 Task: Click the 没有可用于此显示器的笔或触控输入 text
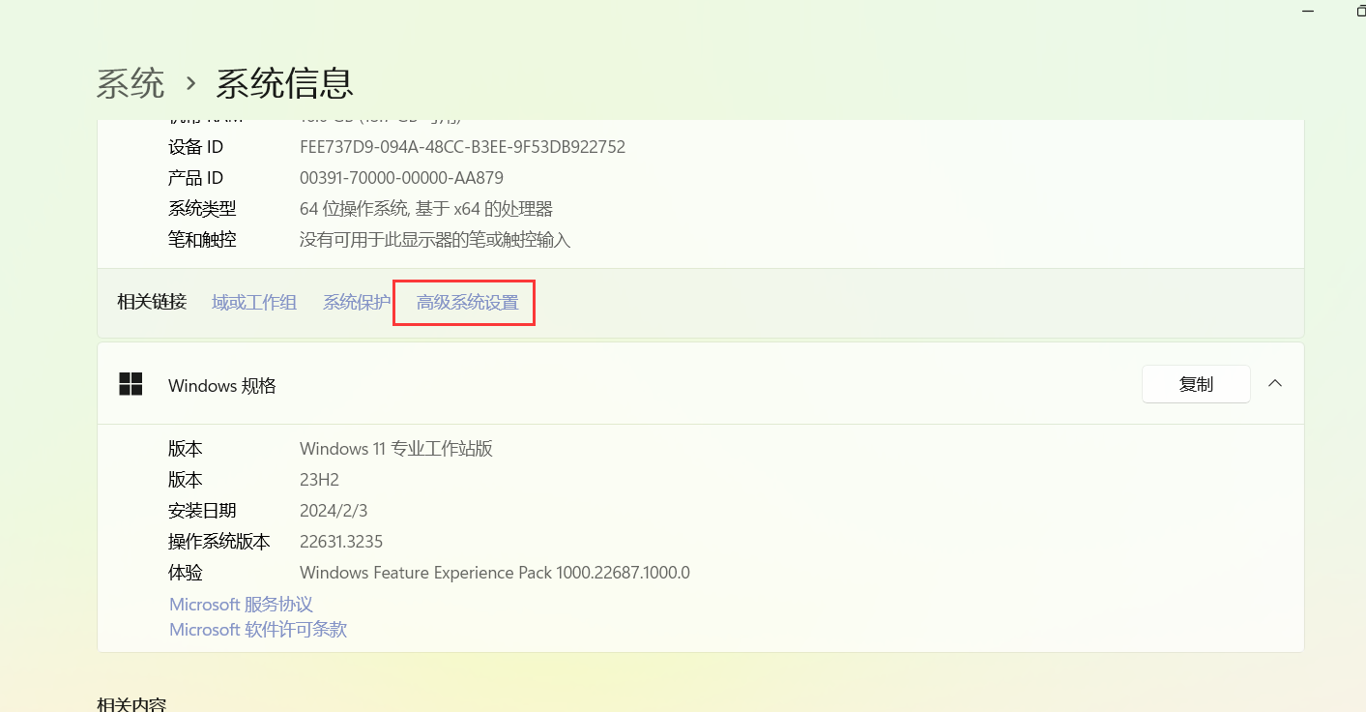[x=435, y=240]
